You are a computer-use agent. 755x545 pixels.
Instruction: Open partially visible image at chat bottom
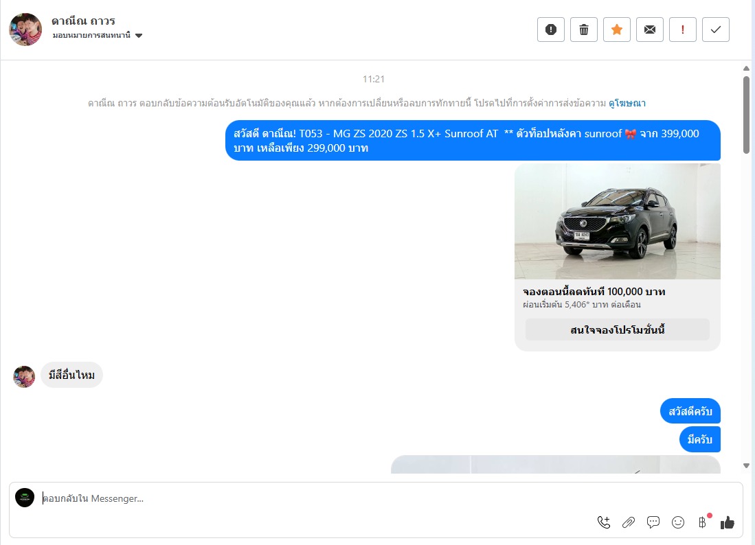pos(556,465)
